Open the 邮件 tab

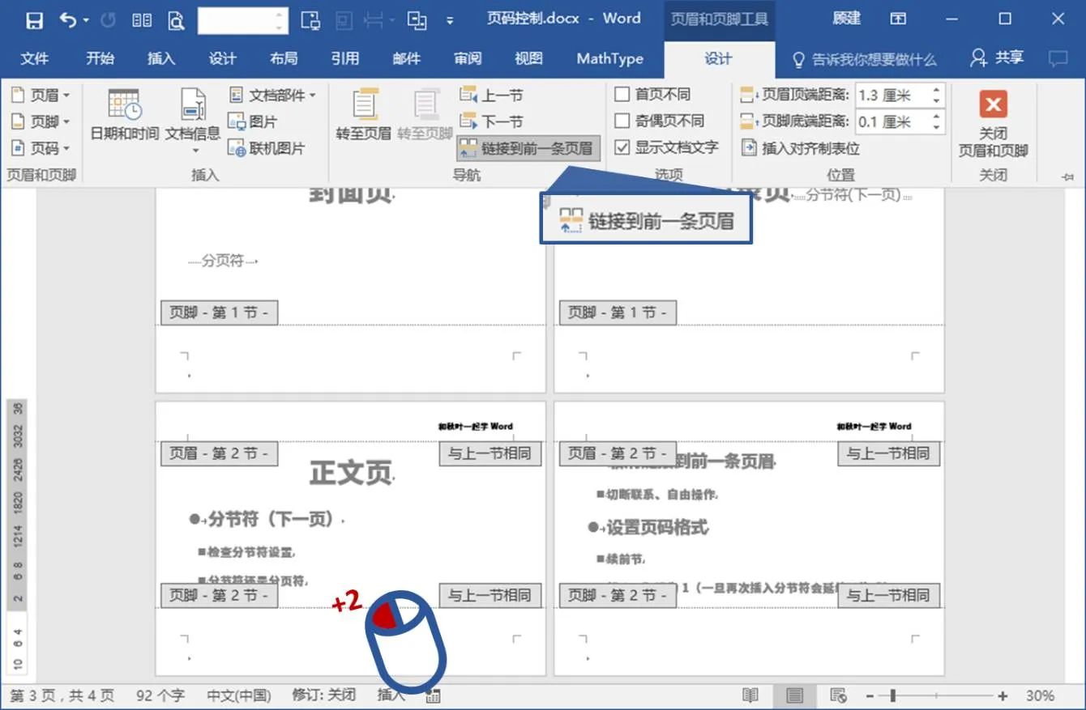tap(407, 58)
